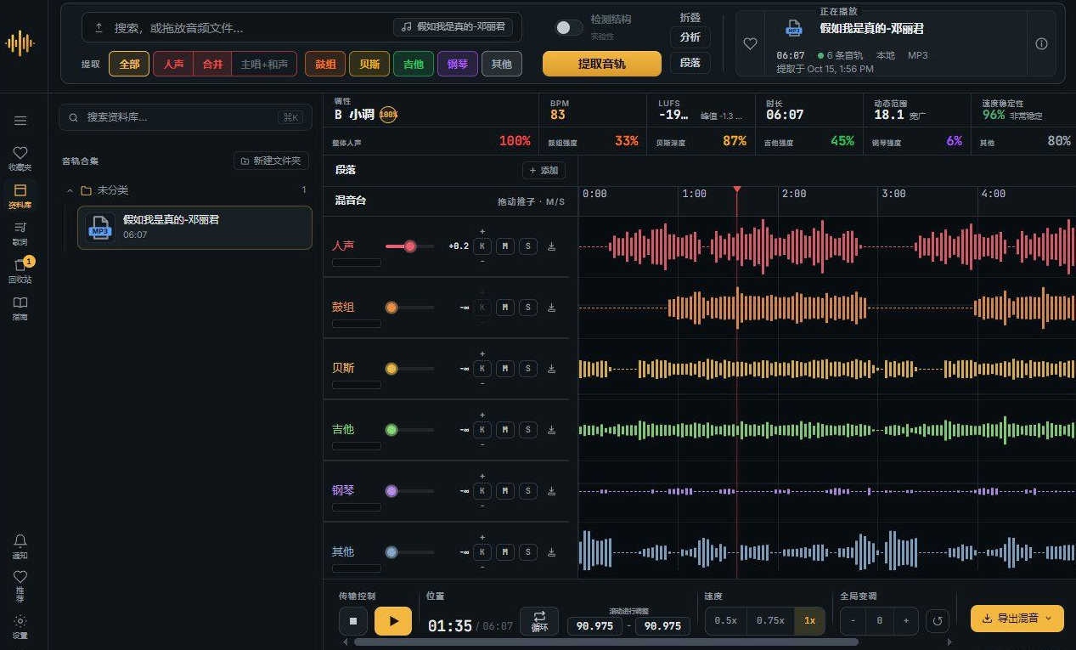Open 通知 notifications in the sidebar
Image resolution: width=1076 pixels, height=650 pixels.
pyautogui.click(x=20, y=545)
